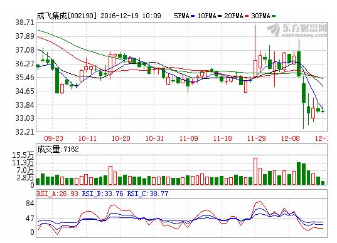Click the 20PMA red legend marker
The width and height of the screenshot is (337, 243).
click(247, 16)
